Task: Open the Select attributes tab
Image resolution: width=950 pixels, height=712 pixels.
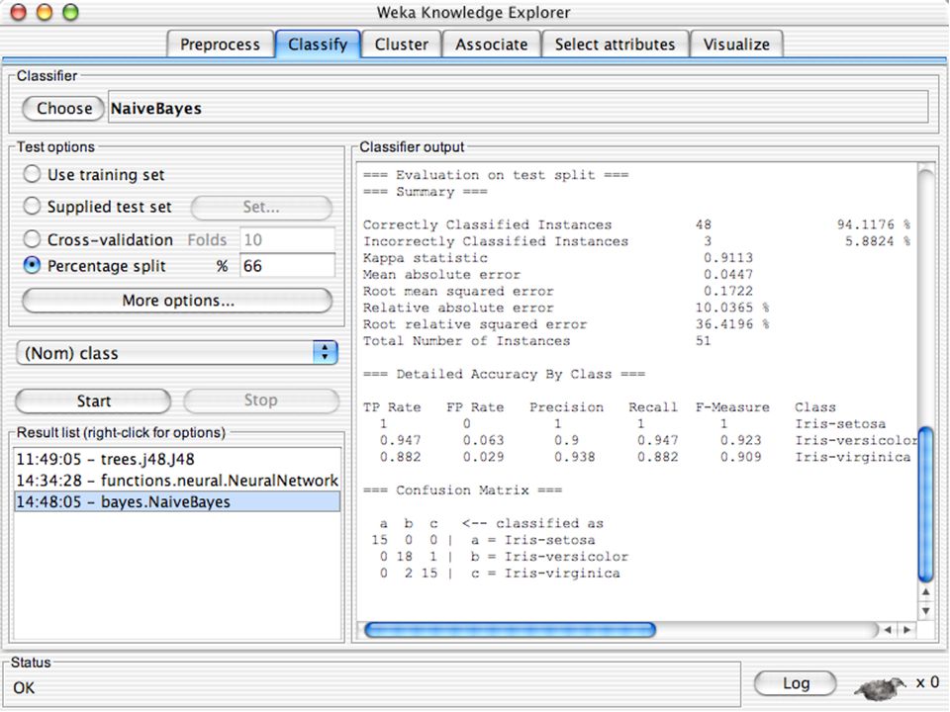Action: point(615,44)
